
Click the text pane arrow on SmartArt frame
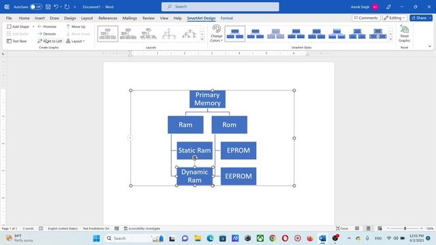point(130,137)
